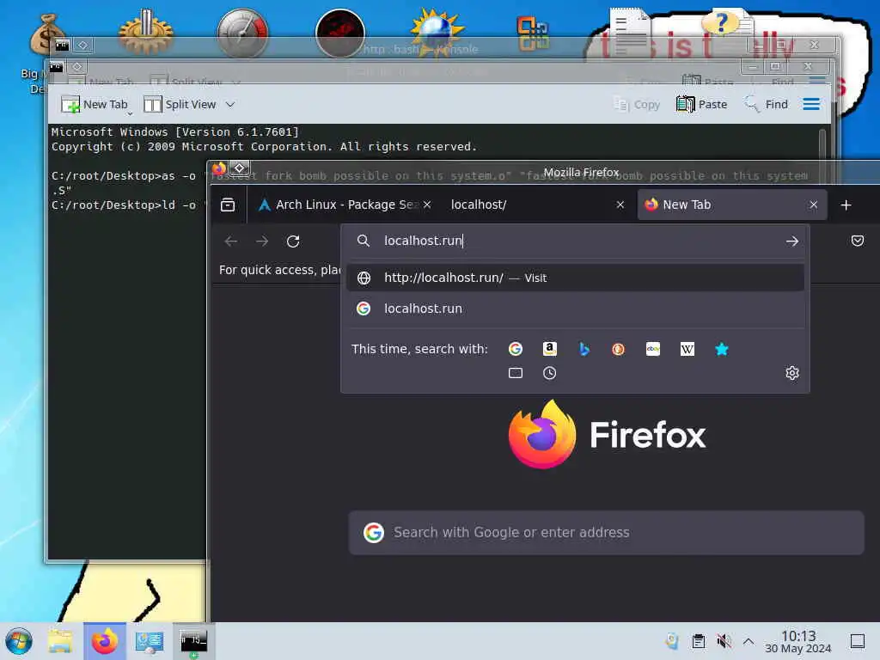
Task: Search this time in History clock
Action: (x=550, y=373)
